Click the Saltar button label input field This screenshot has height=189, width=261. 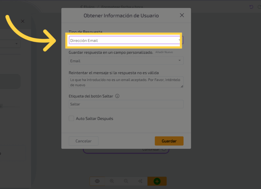click(126, 104)
